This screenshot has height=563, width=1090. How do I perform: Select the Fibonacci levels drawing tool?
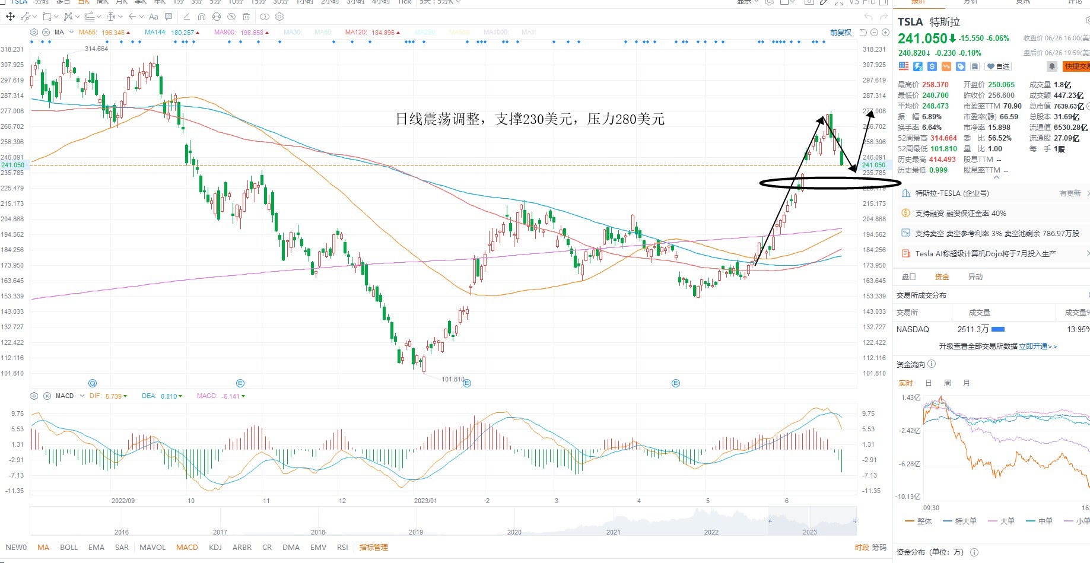(90, 17)
